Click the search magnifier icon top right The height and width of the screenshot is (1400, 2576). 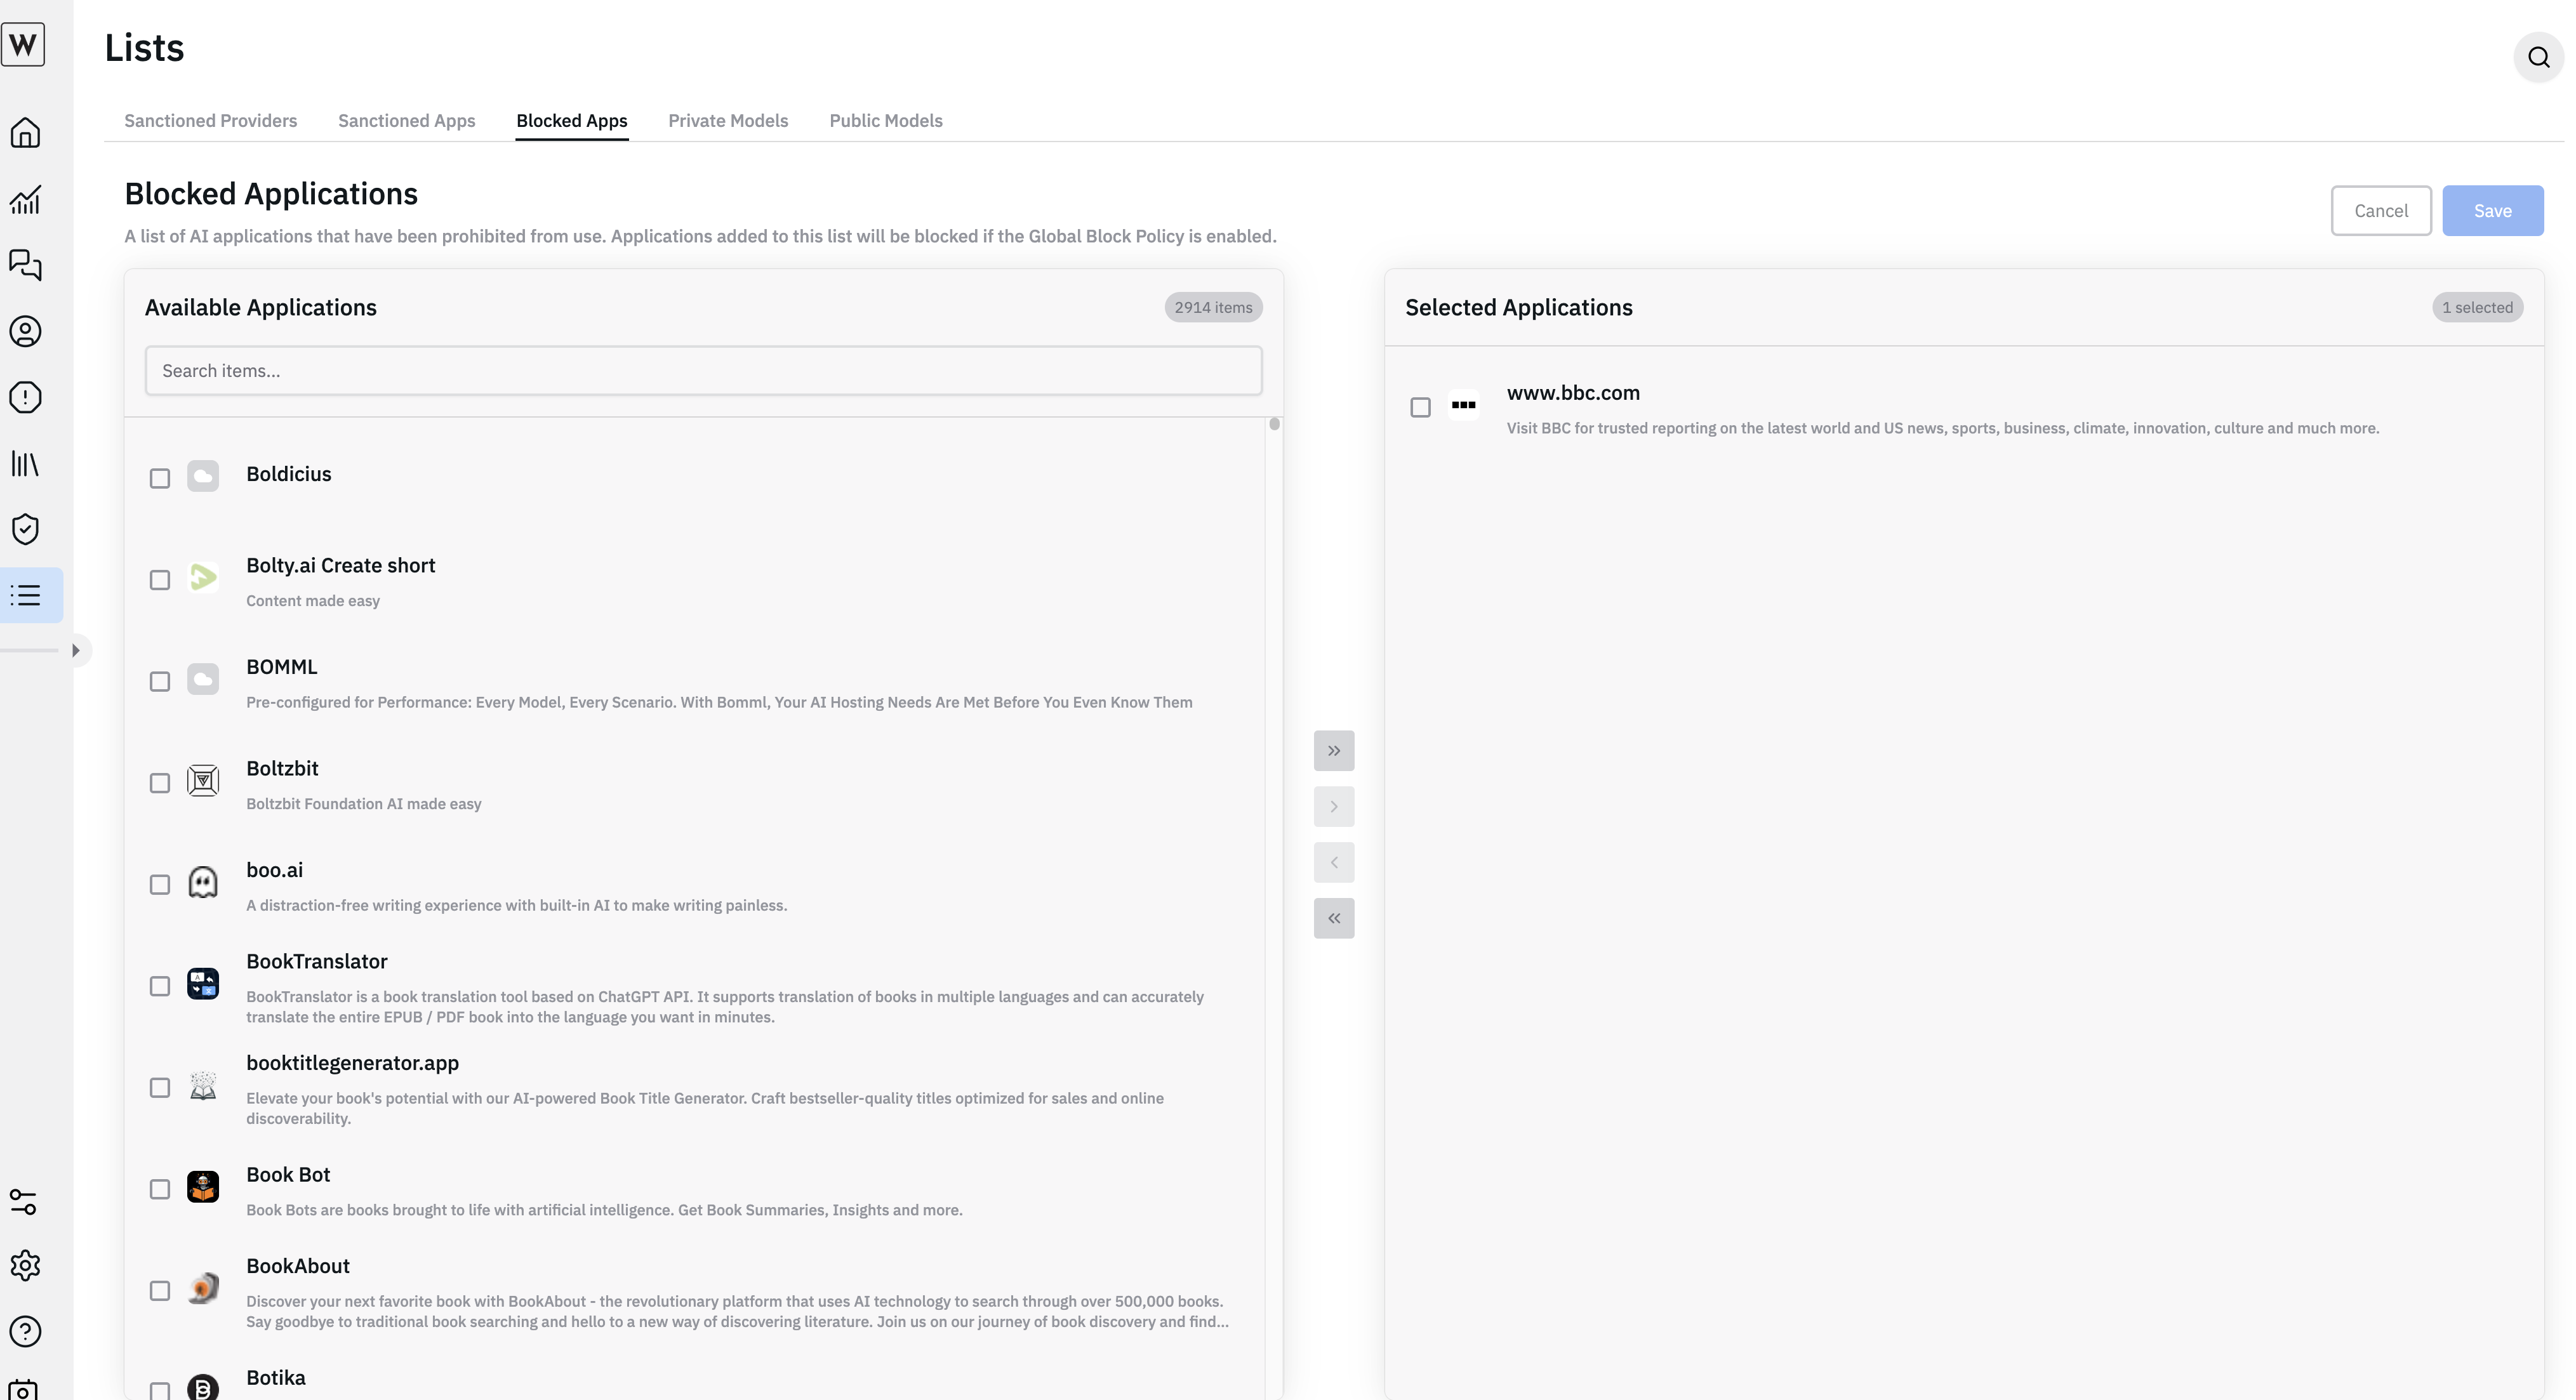(2538, 57)
